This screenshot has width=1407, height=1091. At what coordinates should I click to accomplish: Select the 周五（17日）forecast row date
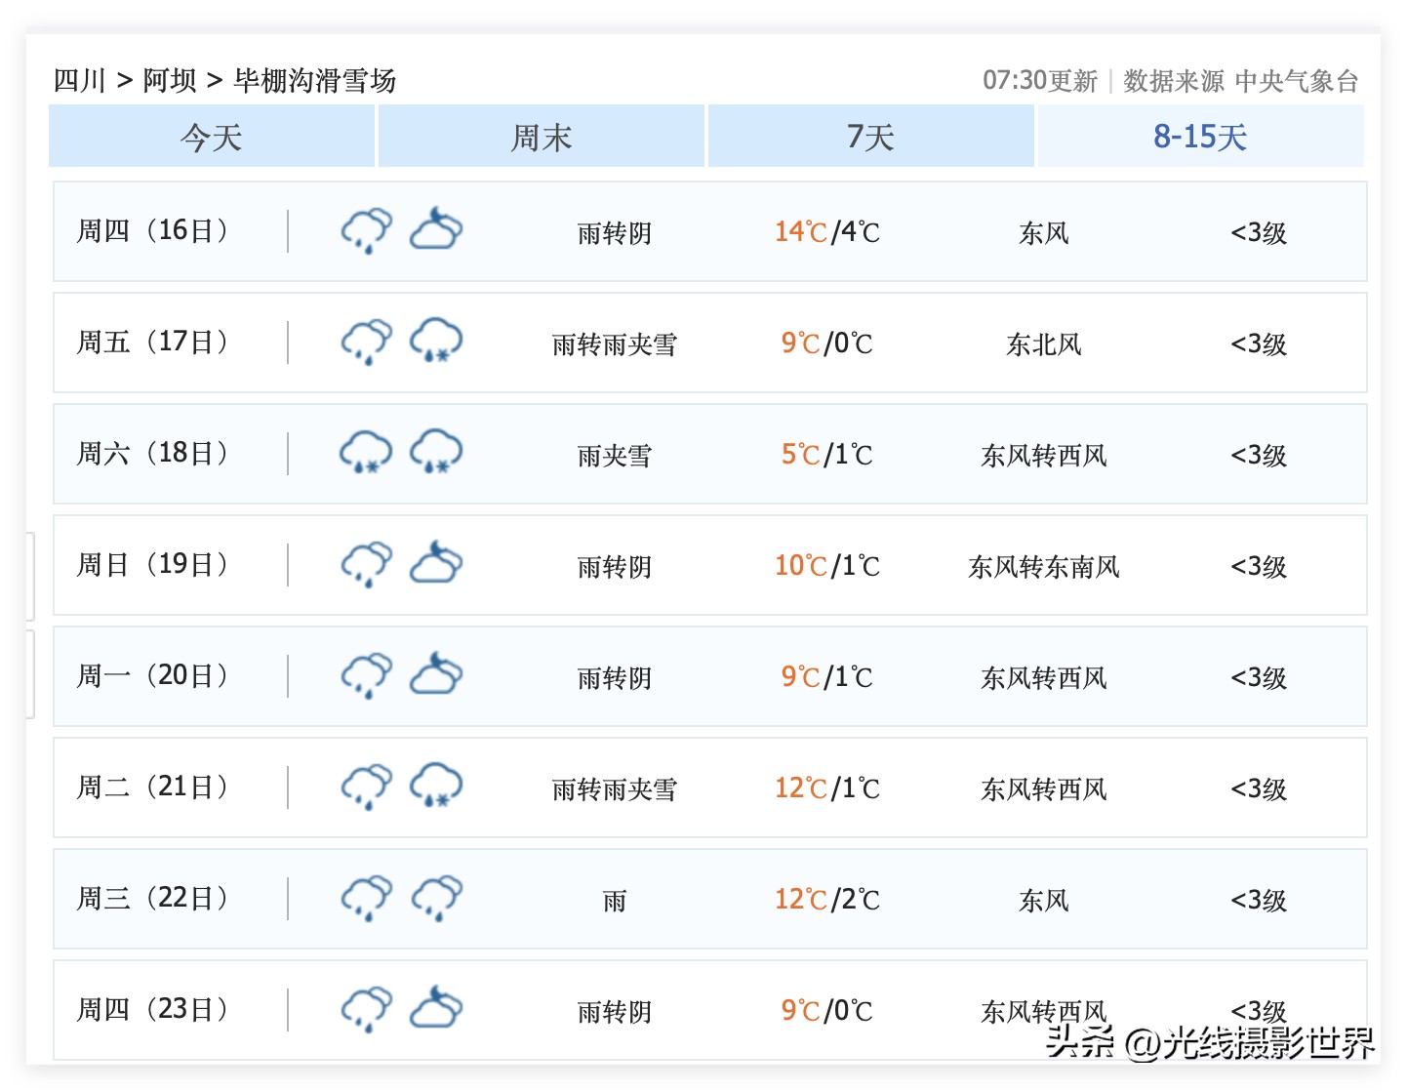[152, 343]
